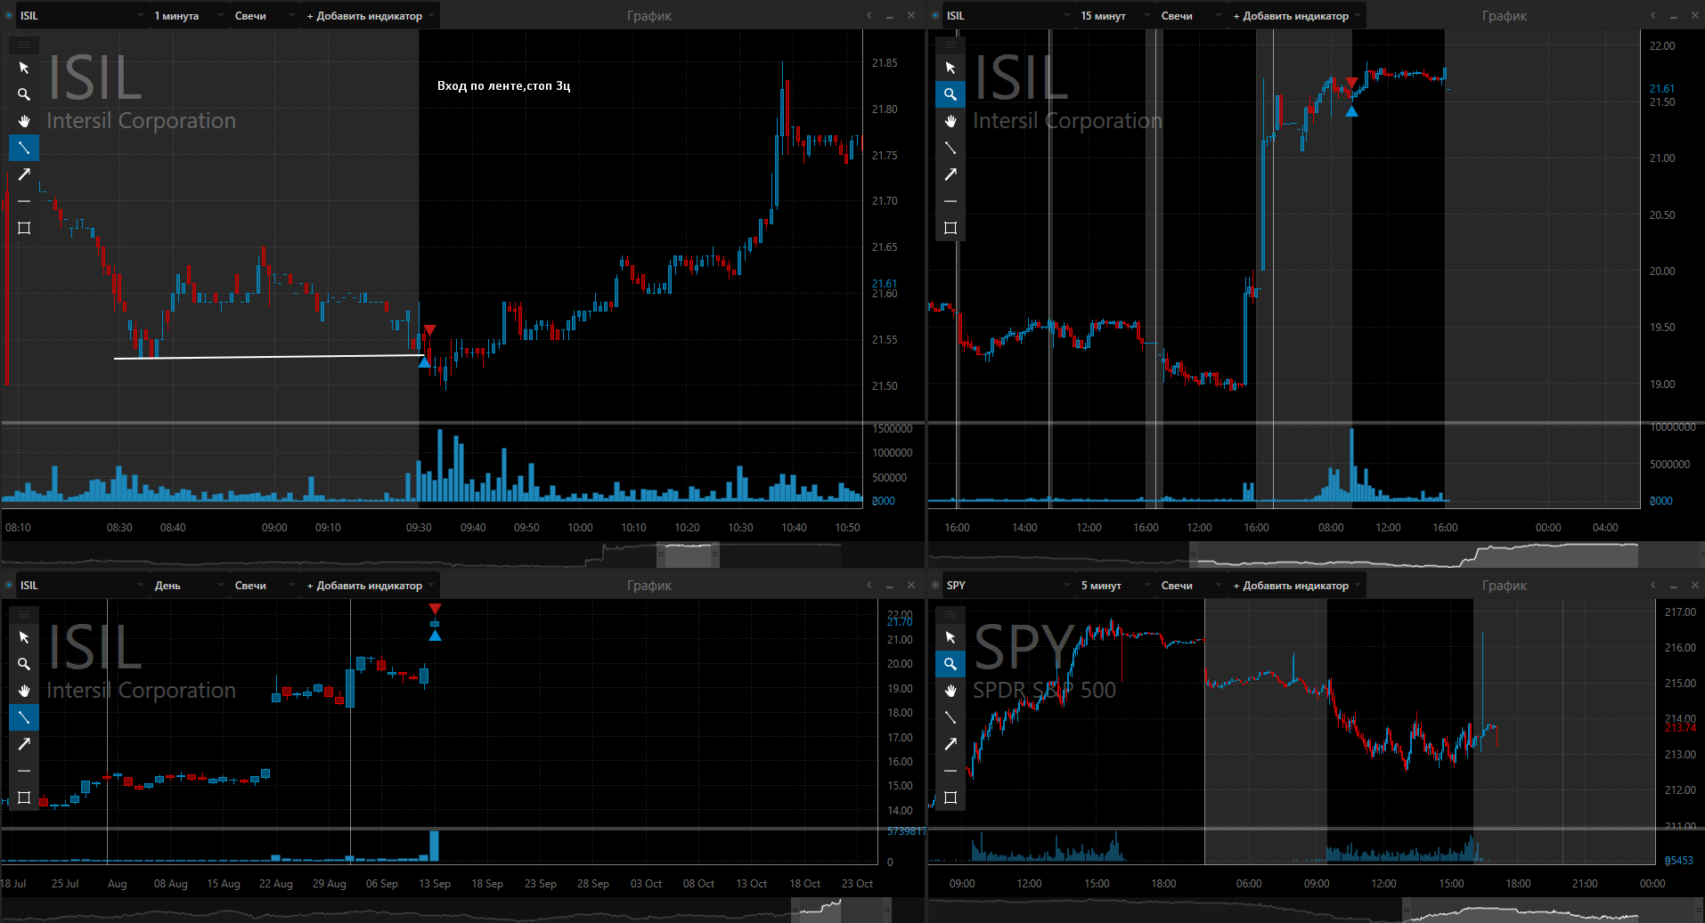Select the zoom magnifier in the daily ISIL chart

[x=24, y=664]
